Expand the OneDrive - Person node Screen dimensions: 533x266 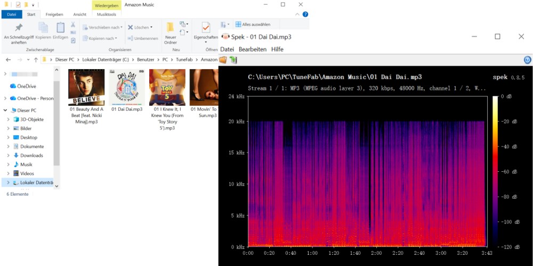point(5,98)
